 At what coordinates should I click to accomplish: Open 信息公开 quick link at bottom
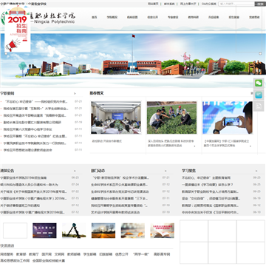pos(122,254)
